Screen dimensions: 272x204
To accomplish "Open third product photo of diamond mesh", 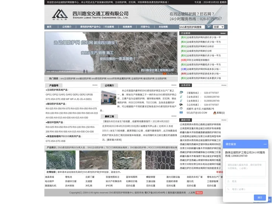I will coord(127,160).
